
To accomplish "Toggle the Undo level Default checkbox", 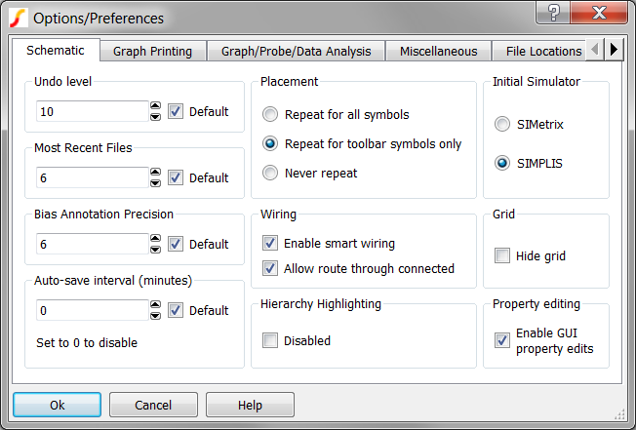I will 176,111.
